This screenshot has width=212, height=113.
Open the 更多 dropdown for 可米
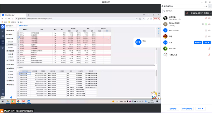pos(207,42)
